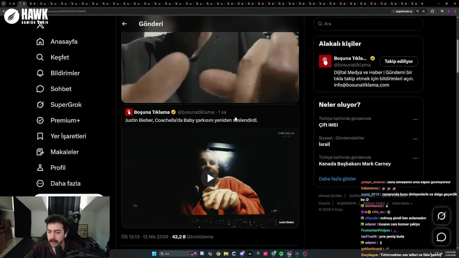This screenshot has height=258, width=459.
Task: Open Hizmet Şartları footer link
Action: coord(330,196)
